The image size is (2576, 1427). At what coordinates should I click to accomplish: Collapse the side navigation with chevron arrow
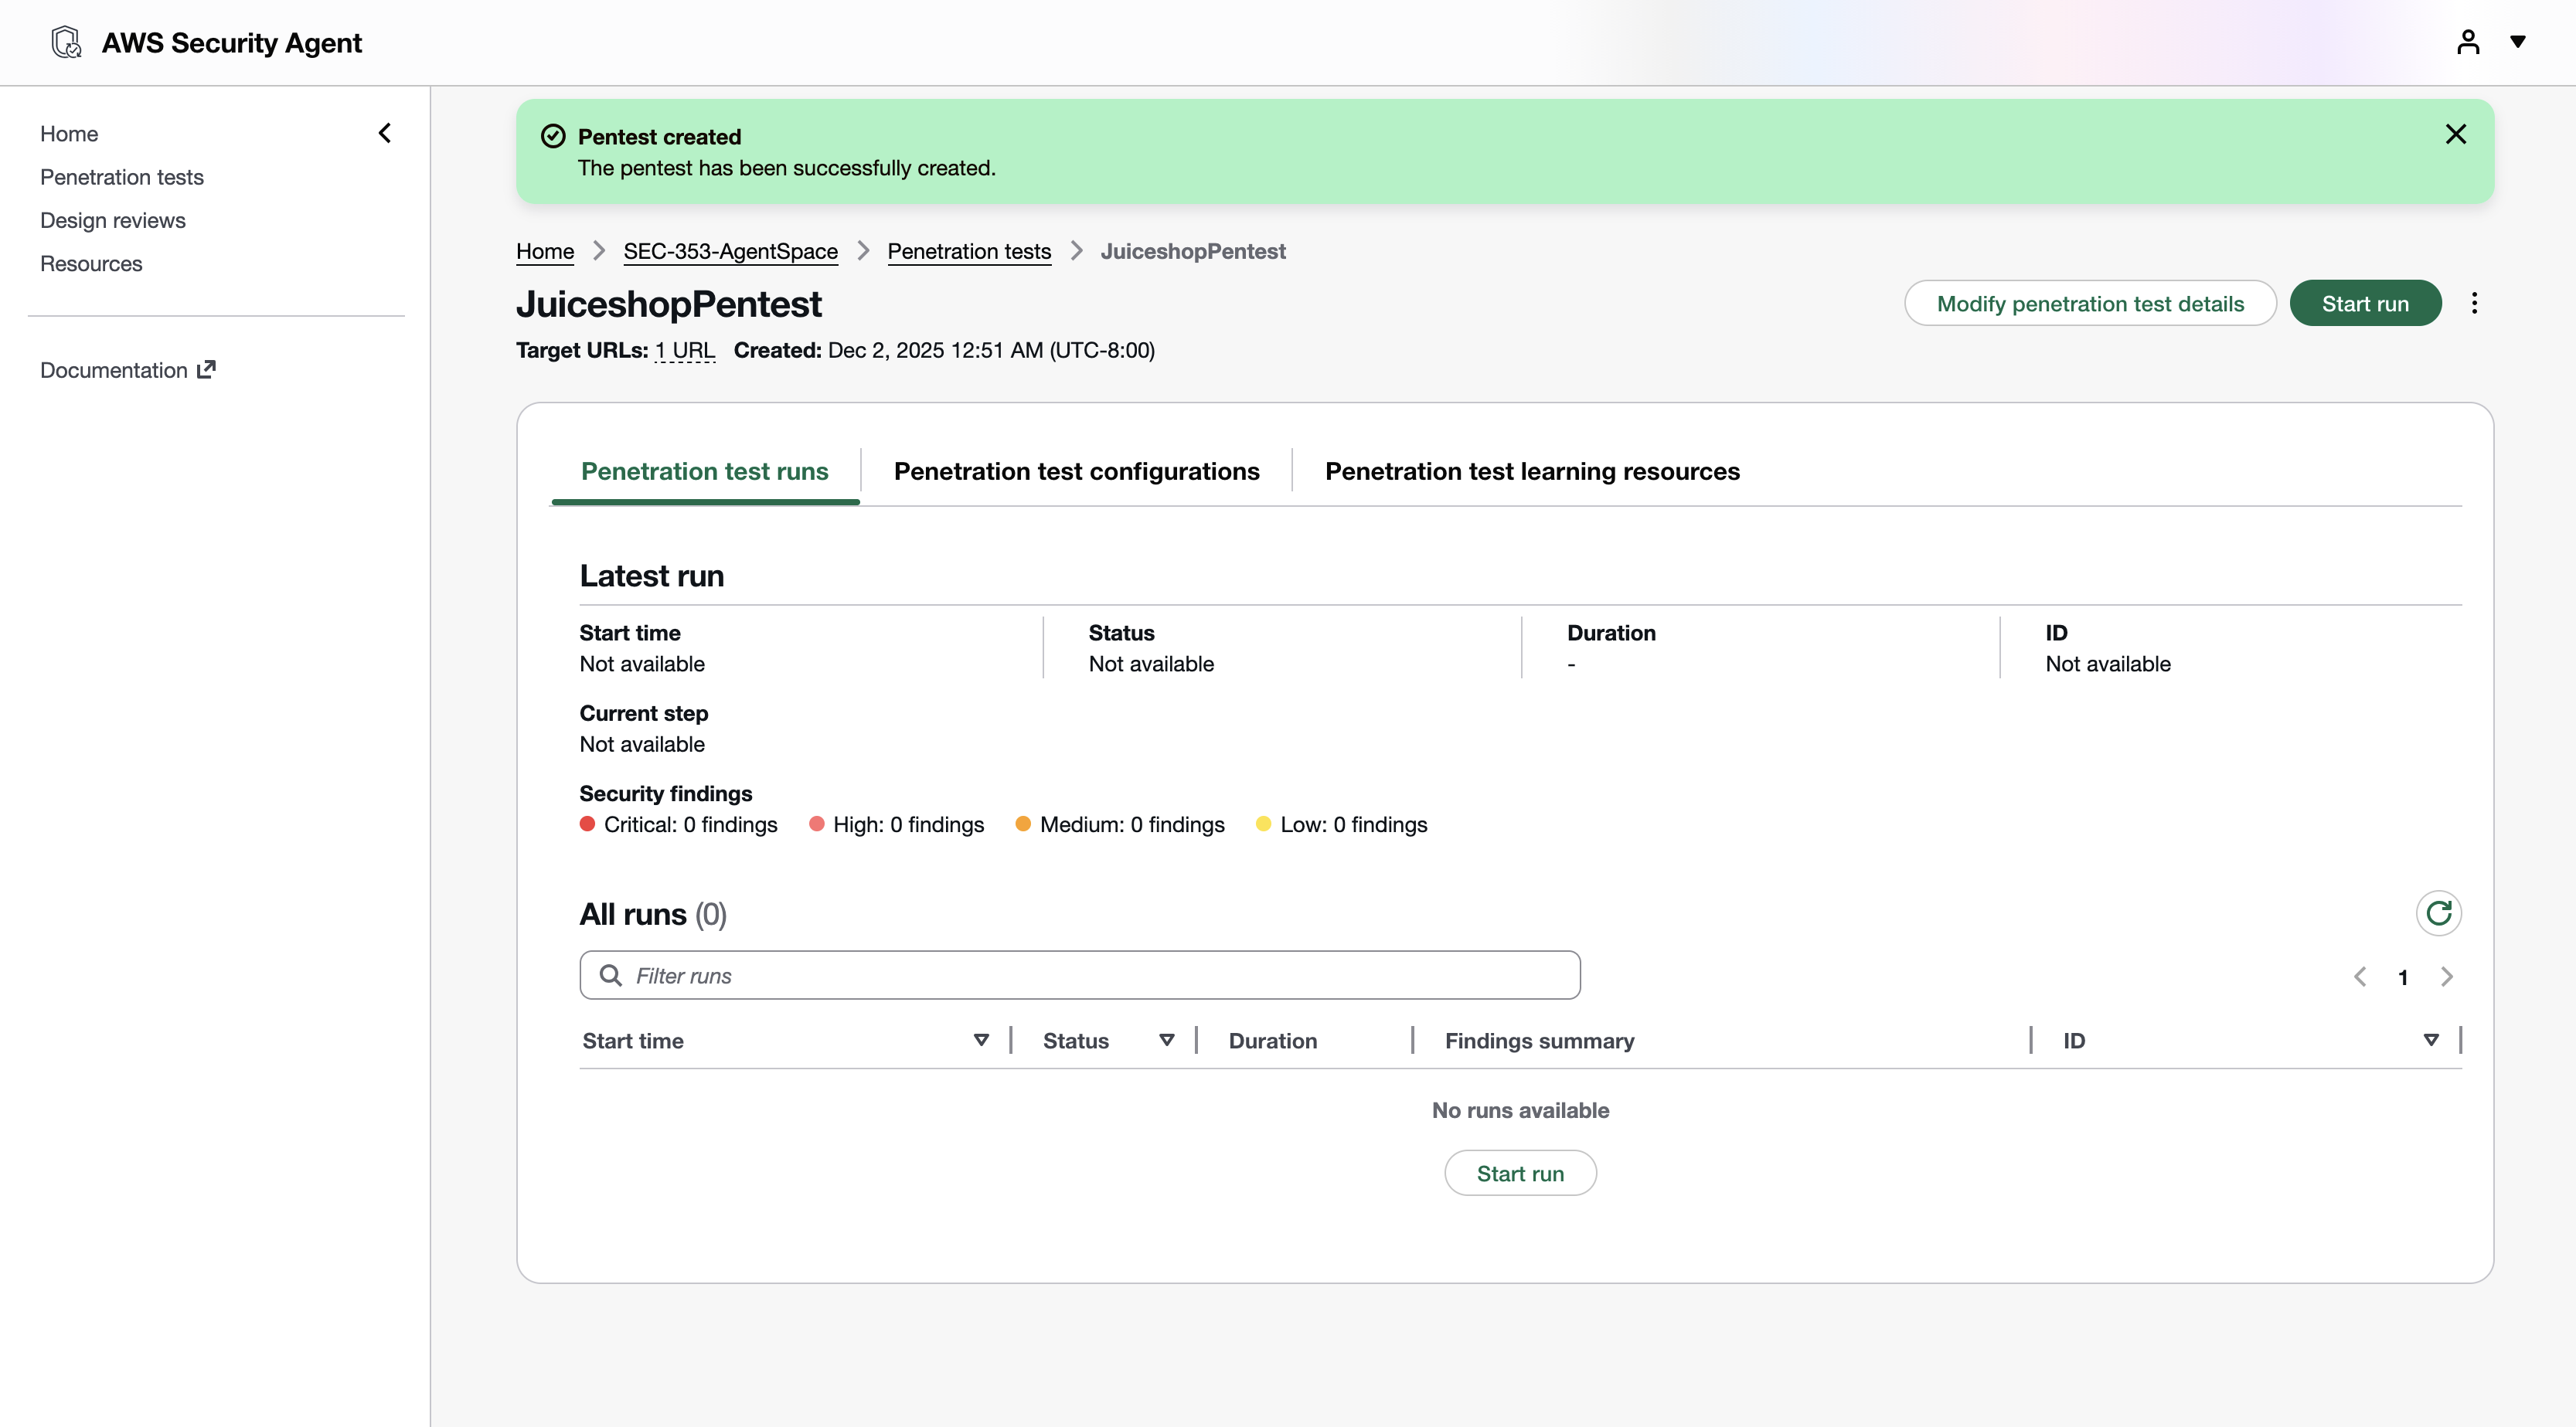(385, 133)
